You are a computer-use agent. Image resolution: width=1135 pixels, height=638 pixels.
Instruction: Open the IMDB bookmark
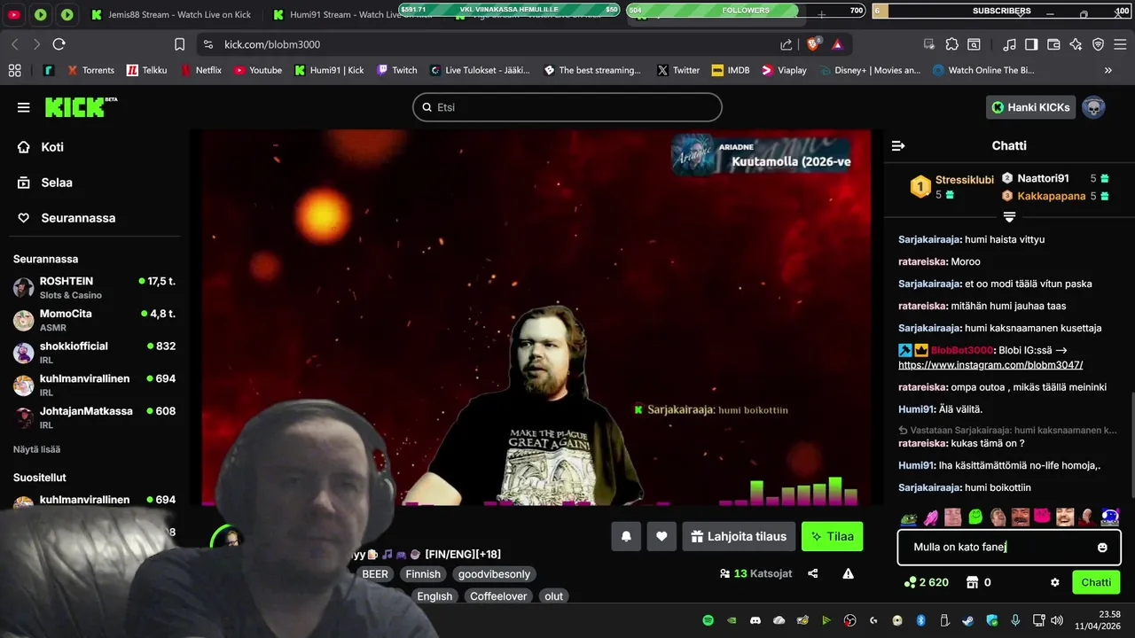[x=731, y=70]
